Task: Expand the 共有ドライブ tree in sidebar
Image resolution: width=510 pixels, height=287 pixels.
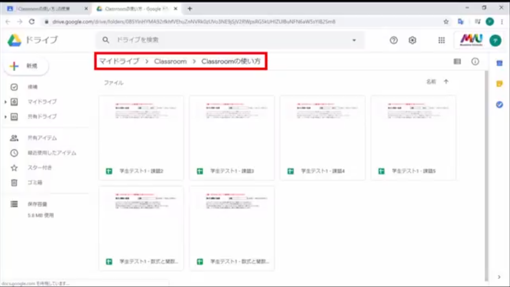Action: coord(5,117)
